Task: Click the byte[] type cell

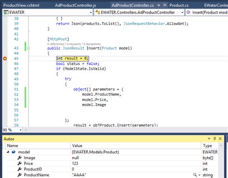Action: pyautogui.click(x=208, y=158)
